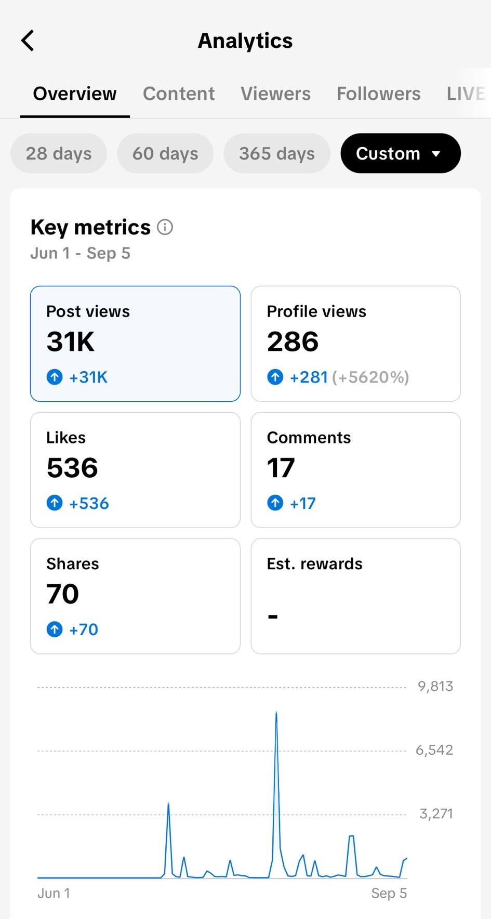Click the upward trend arrow on Post views
The width and height of the screenshot is (491, 919).
[x=55, y=377]
